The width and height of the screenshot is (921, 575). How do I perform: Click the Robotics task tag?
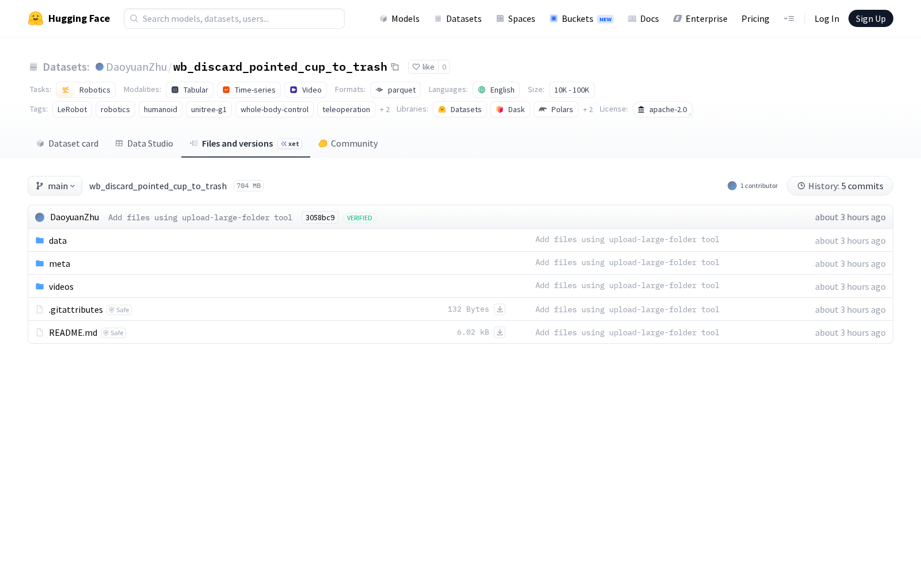(x=86, y=90)
